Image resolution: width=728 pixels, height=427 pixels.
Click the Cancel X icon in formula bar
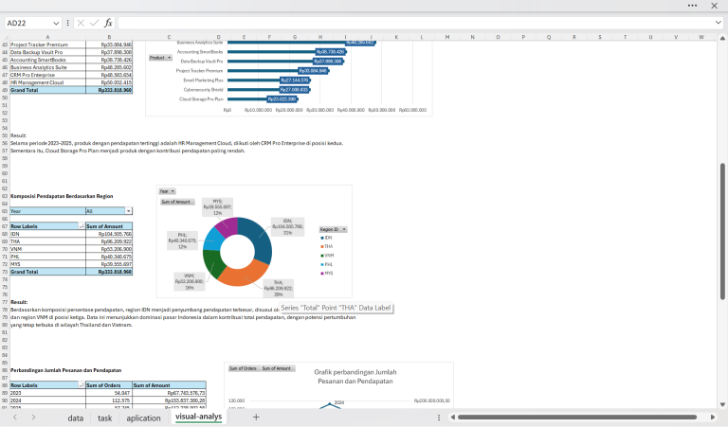(80, 22)
